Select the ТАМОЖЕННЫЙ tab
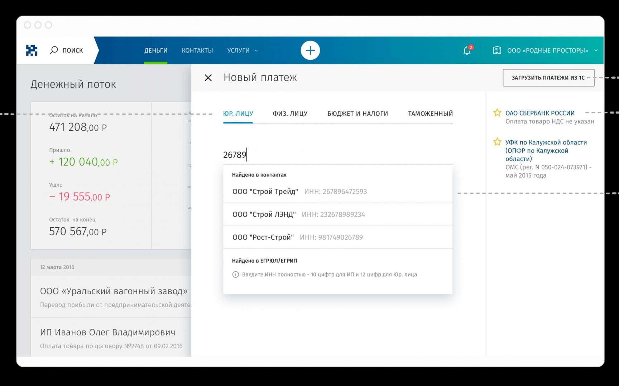 tap(430, 114)
